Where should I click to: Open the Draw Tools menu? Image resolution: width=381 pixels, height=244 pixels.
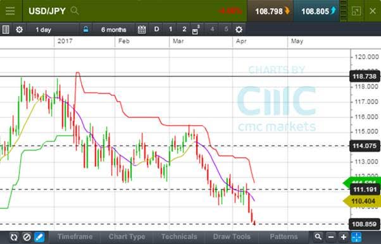[232, 236]
